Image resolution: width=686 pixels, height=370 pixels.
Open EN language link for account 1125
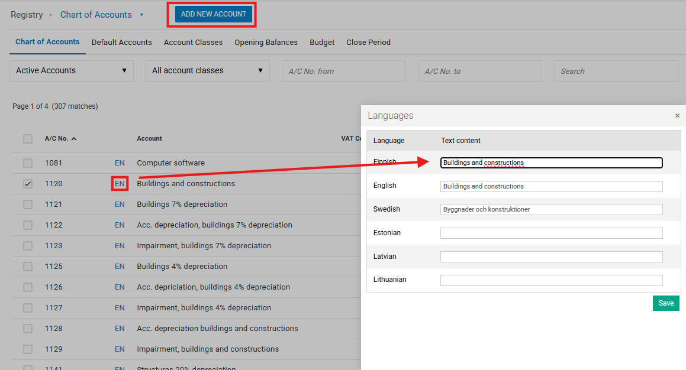tap(120, 267)
